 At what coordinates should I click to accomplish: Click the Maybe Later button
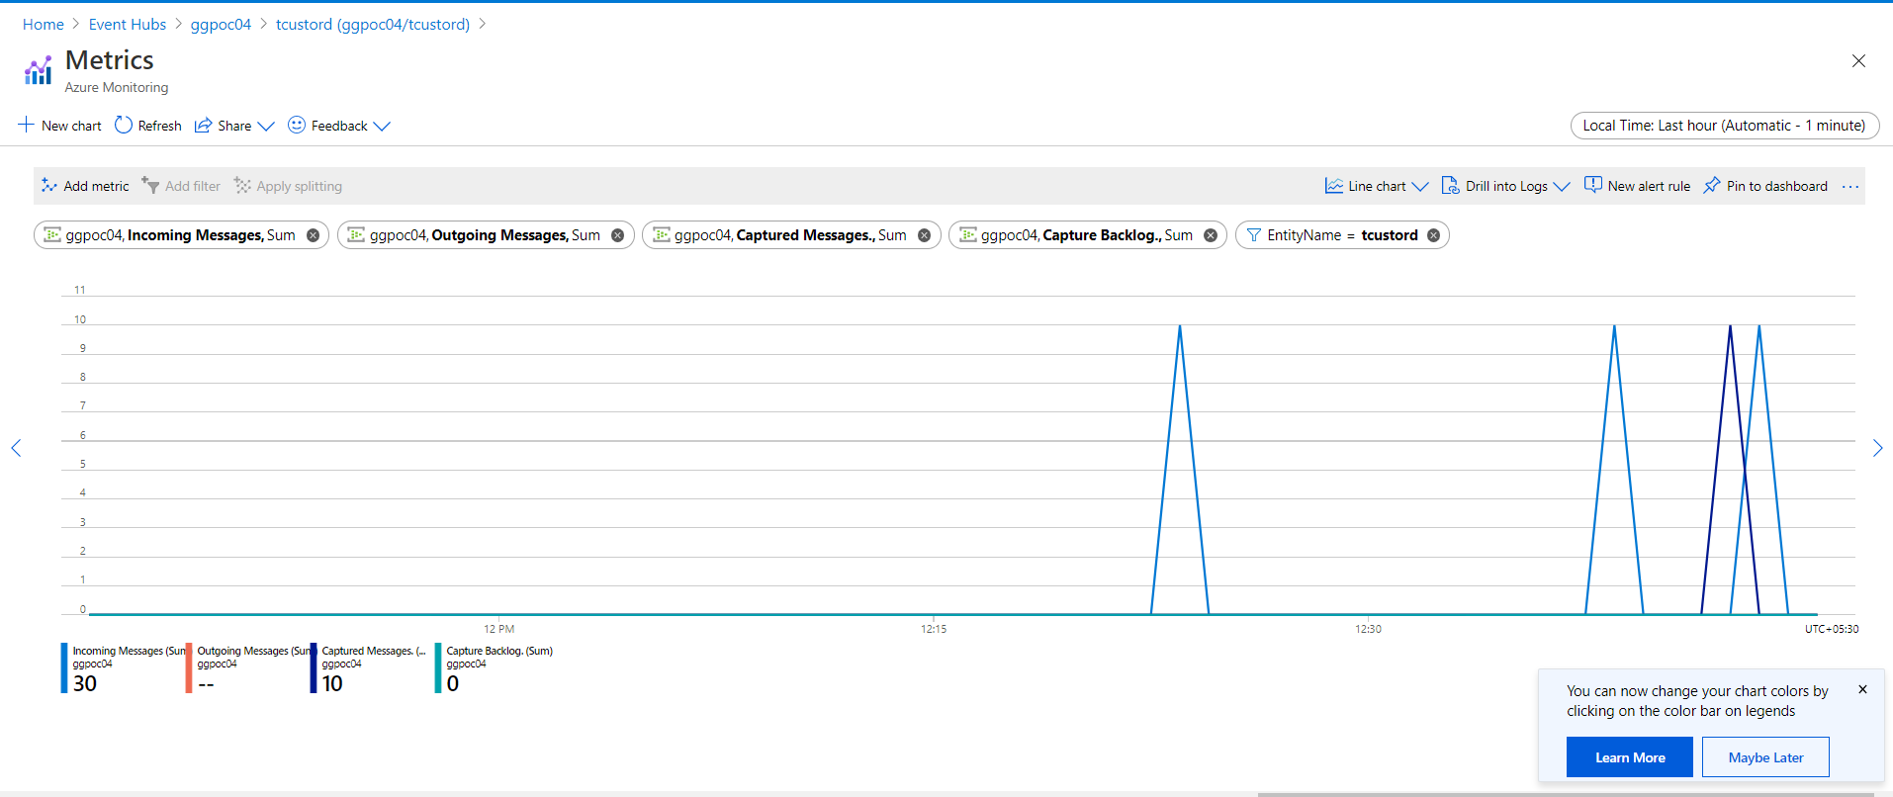(1765, 757)
